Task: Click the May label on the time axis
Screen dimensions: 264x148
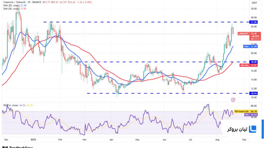Action: pyautogui.click(x=137, y=140)
